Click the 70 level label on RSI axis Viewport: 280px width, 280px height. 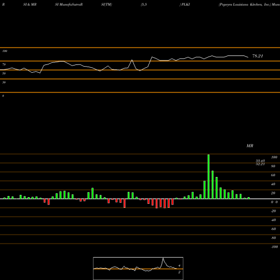coord(4,64)
